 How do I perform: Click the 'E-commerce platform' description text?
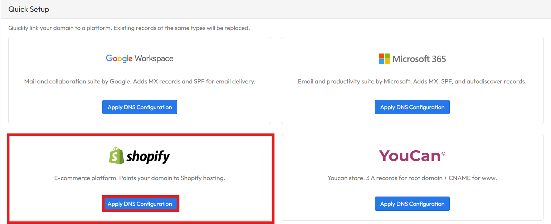click(140, 178)
